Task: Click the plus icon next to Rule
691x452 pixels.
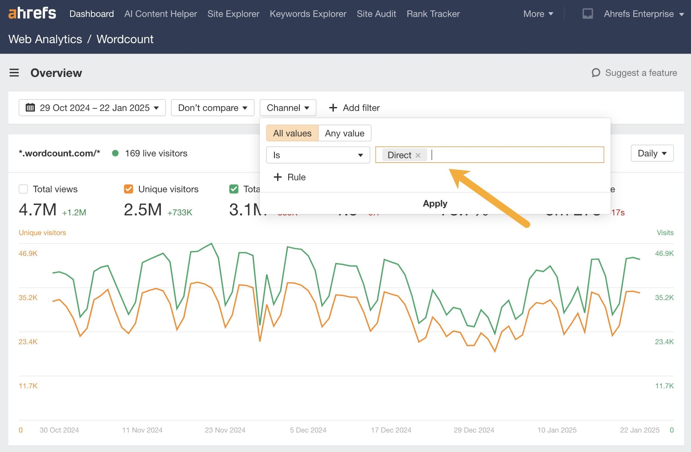Action: point(278,177)
